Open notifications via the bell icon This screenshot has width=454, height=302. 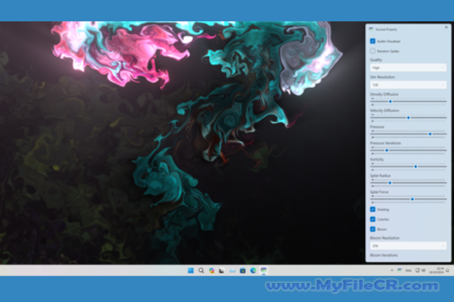tap(447, 271)
